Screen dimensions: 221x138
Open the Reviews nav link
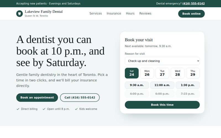(x=145, y=14)
